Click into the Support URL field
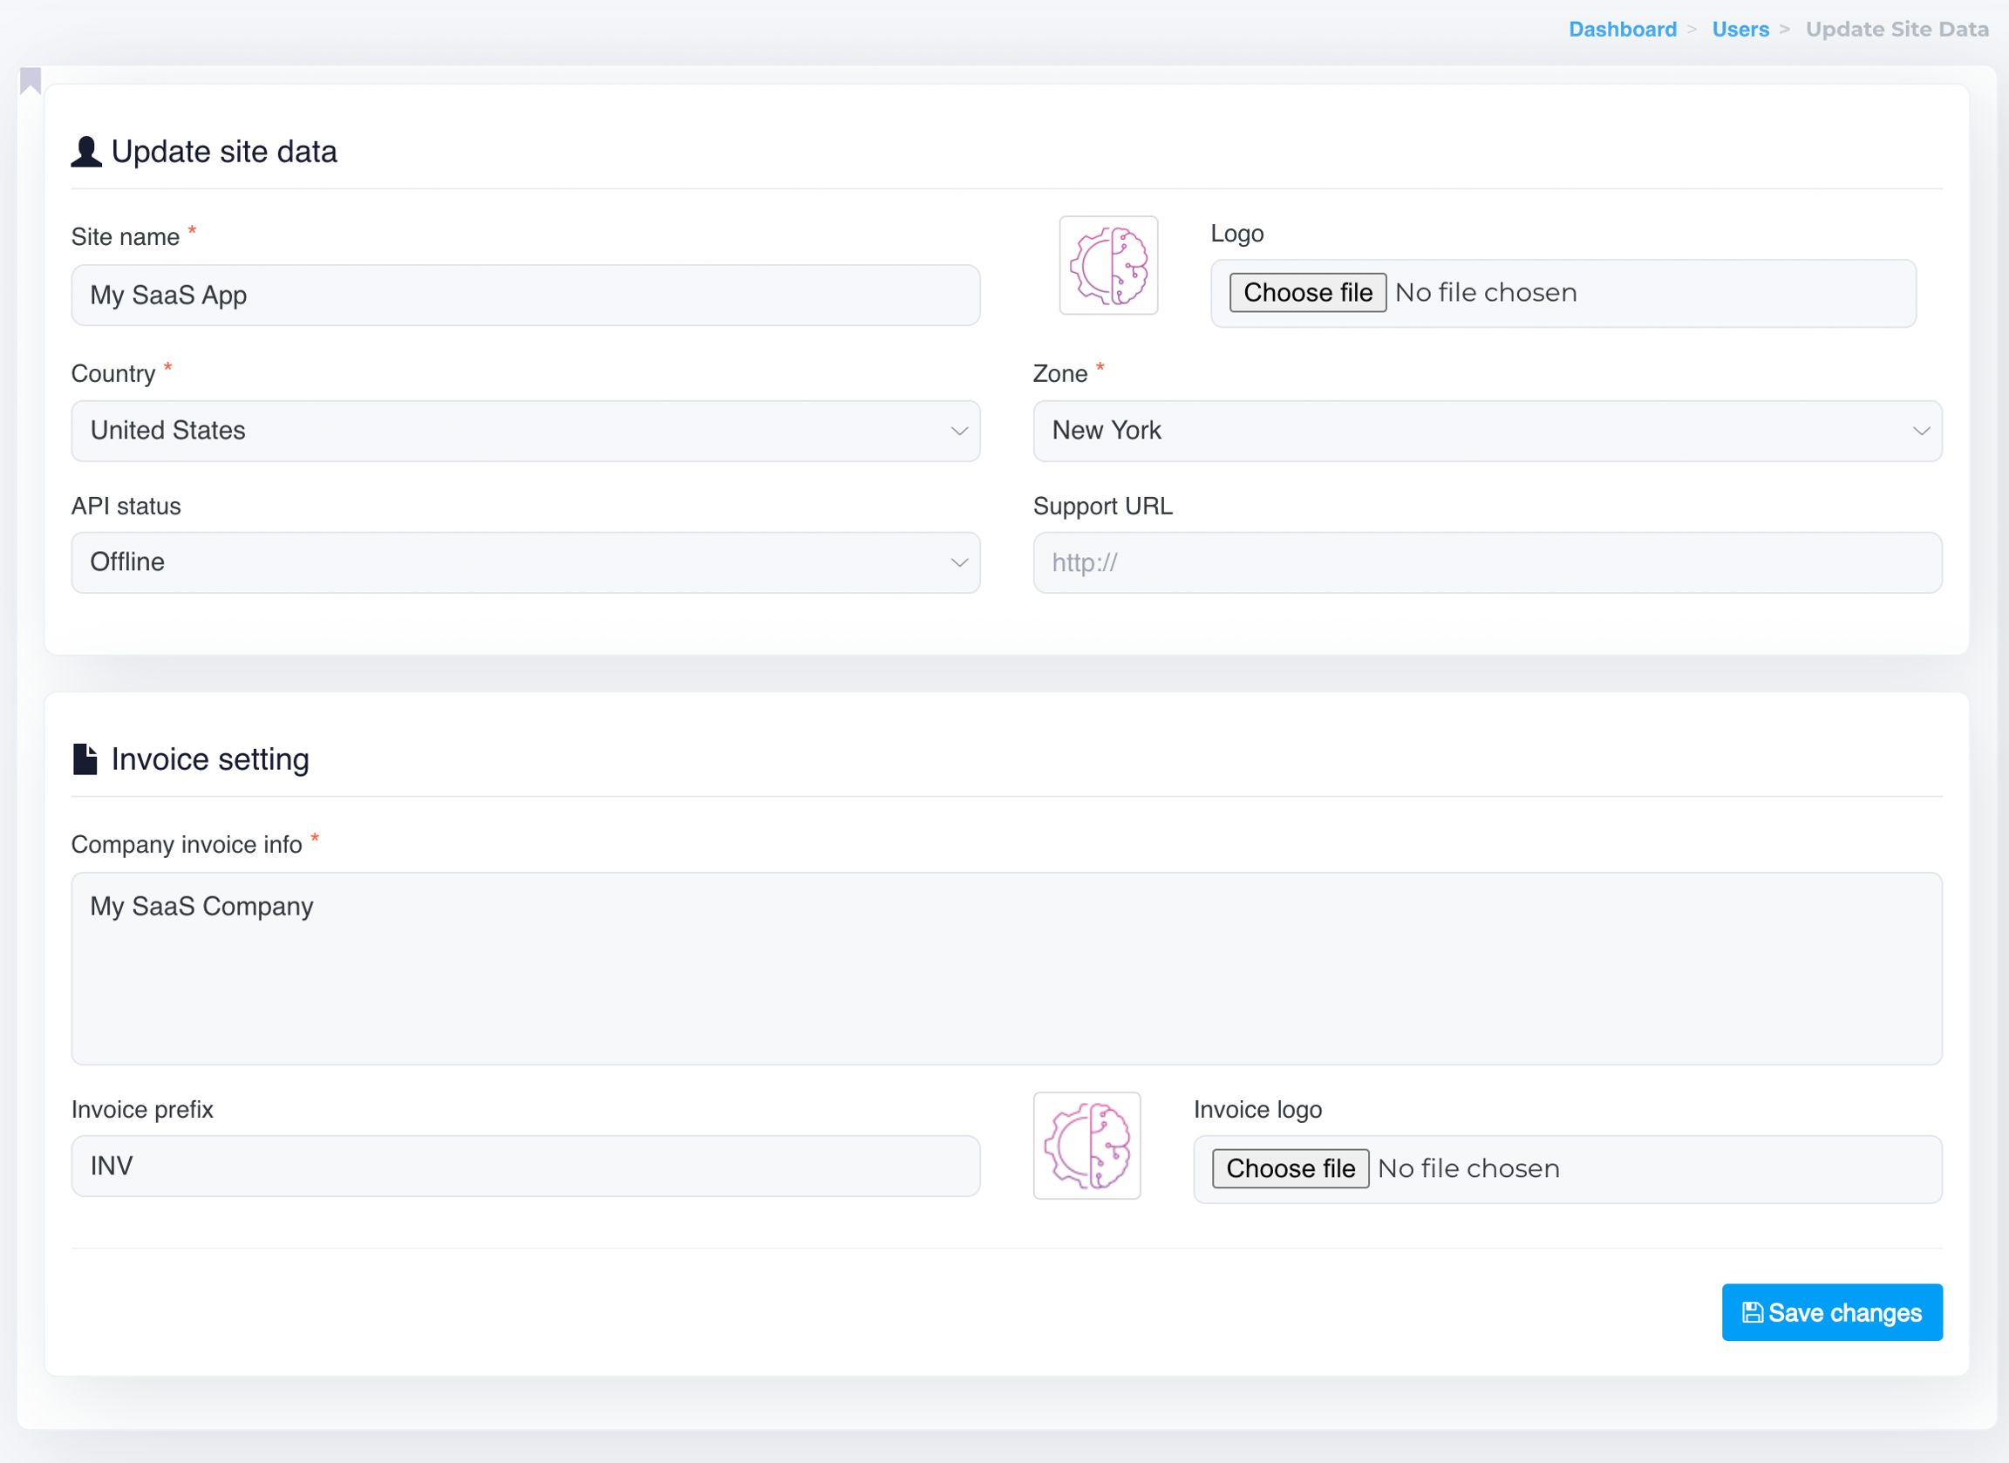The image size is (2009, 1463). (1487, 562)
